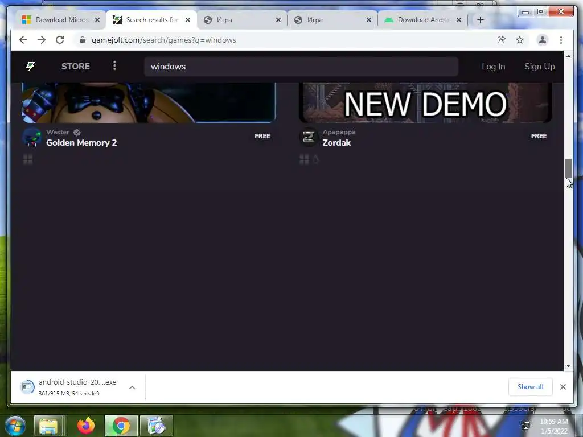Click Wester's avatar icon
The width and height of the screenshot is (583, 437).
click(x=32, y=137)
